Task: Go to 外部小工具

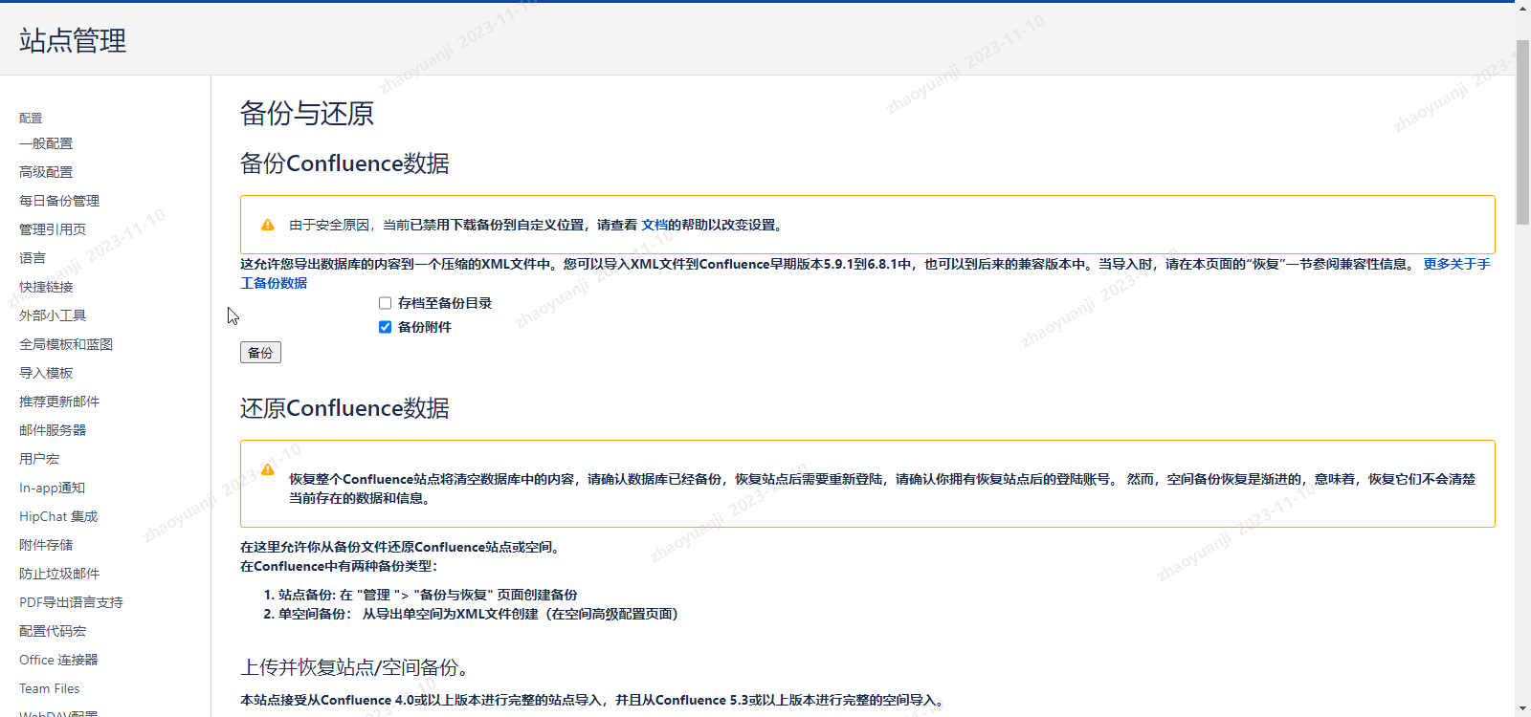Action: 53,315
